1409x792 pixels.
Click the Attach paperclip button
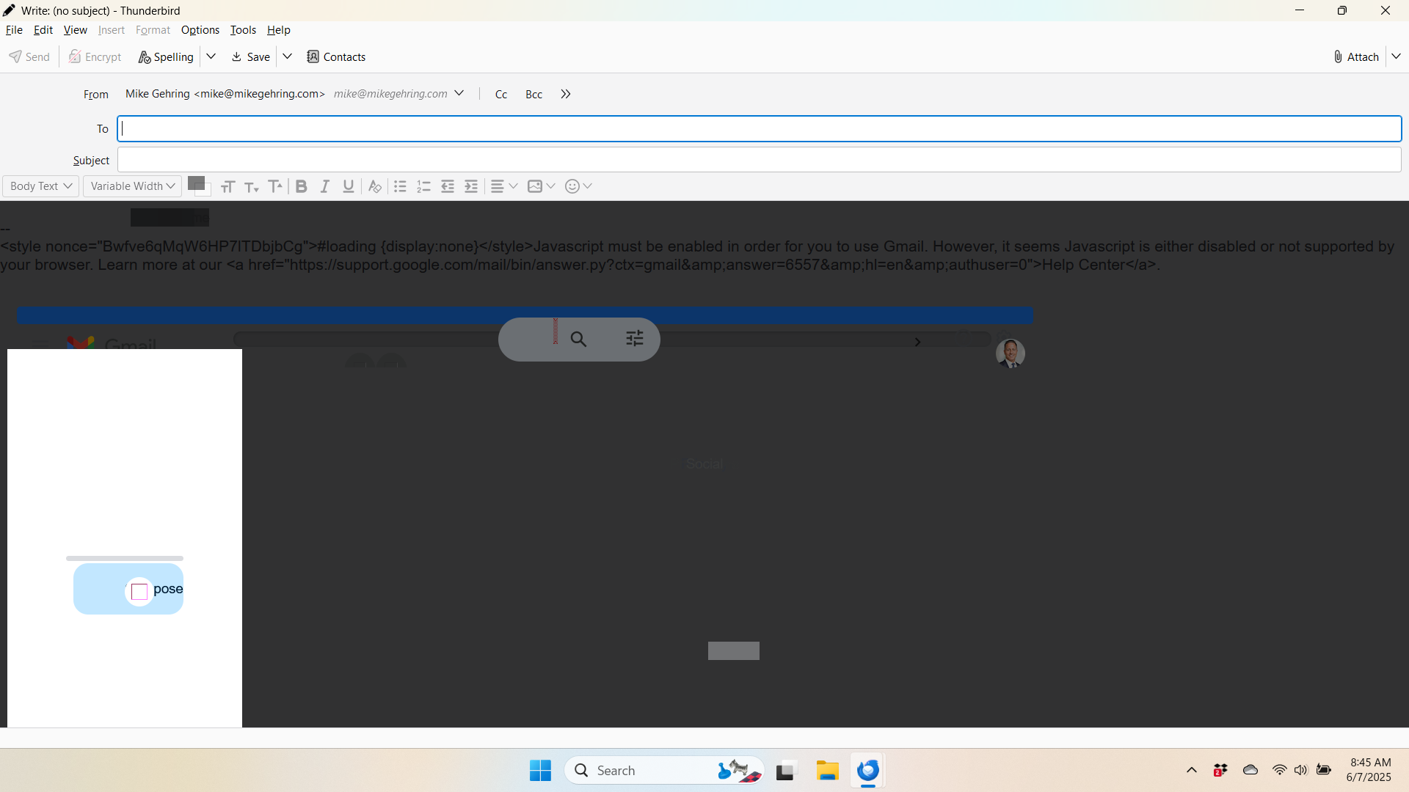tap(1356, 57)
